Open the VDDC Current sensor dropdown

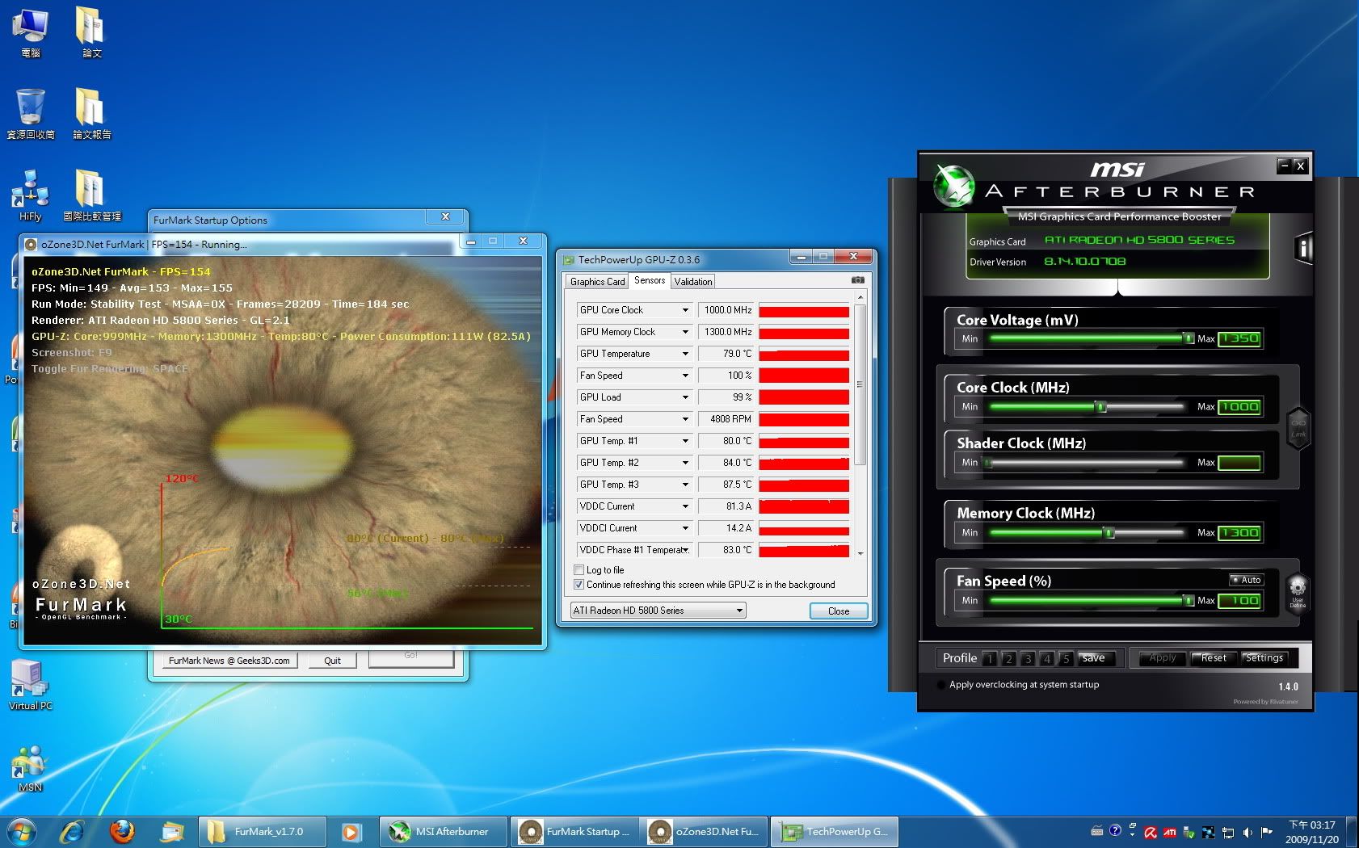coord(685,506)
